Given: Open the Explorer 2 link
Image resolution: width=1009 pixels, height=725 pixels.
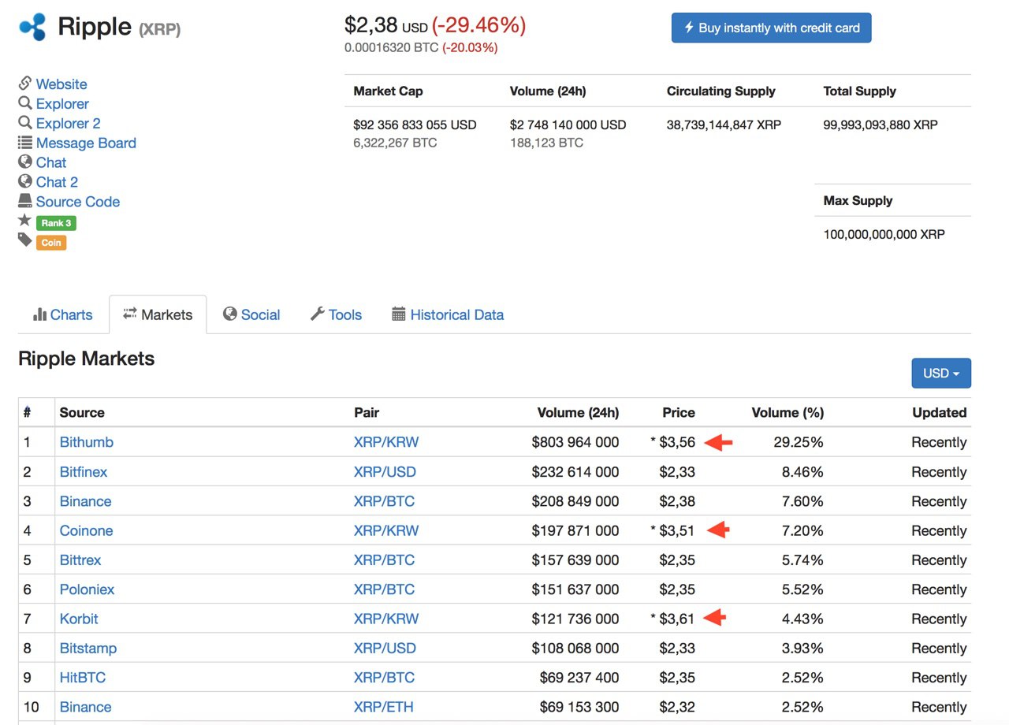Looking at the screenshot, I should [68, 124].
